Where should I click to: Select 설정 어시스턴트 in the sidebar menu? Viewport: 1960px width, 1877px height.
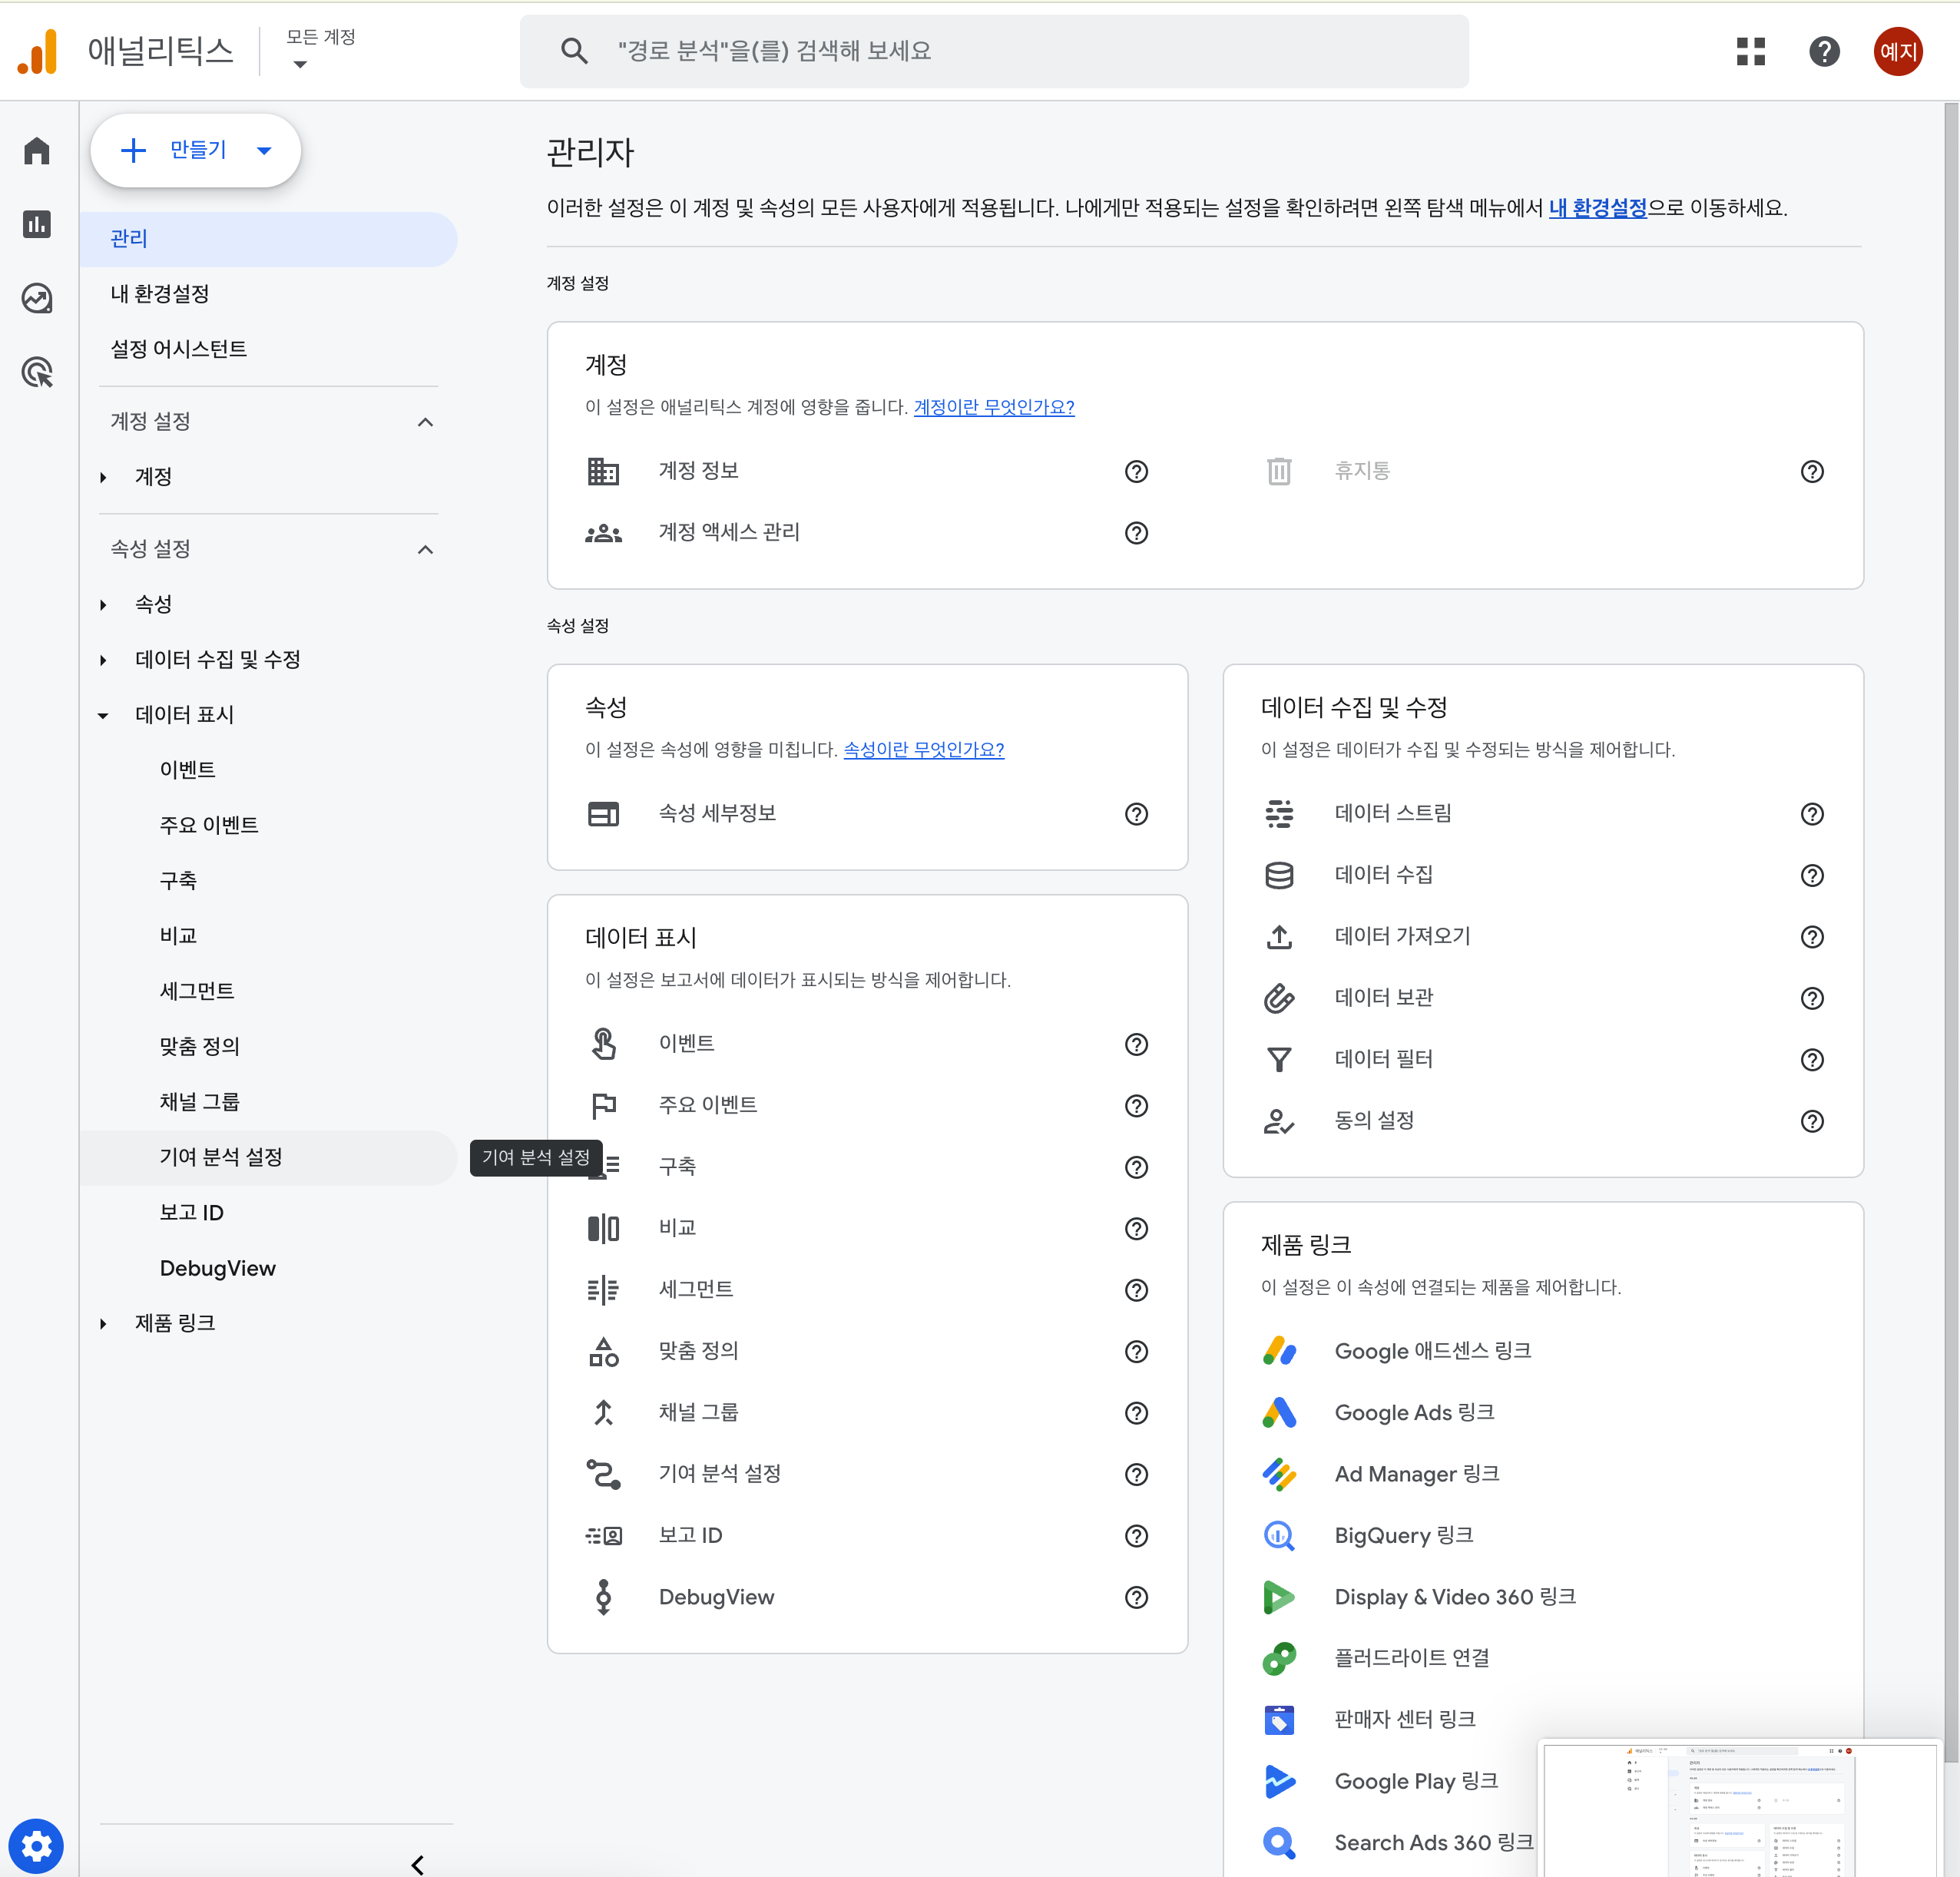pyautogui.click(x=179, y=349)
